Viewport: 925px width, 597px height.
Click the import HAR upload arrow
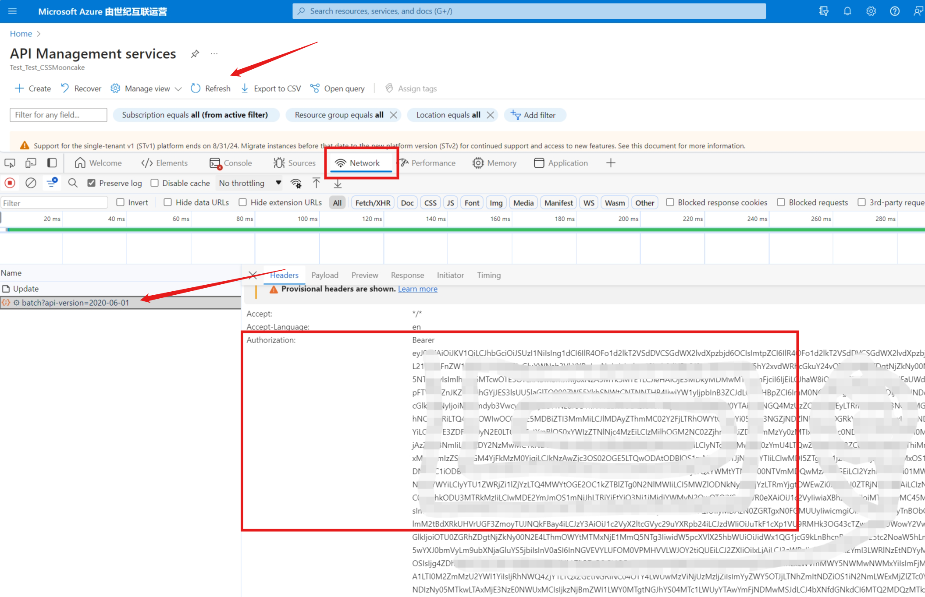pos(316,183)
